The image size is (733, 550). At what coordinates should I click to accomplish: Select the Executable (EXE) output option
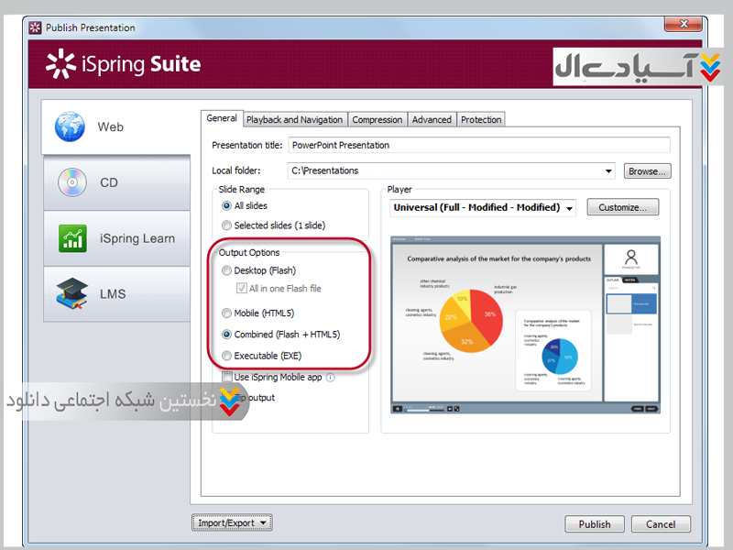click(227, 356)
